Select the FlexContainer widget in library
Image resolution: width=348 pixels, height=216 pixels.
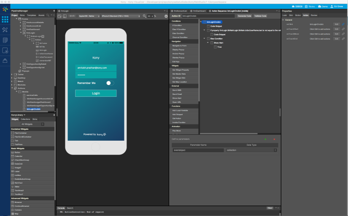click(x=32, y=133)
